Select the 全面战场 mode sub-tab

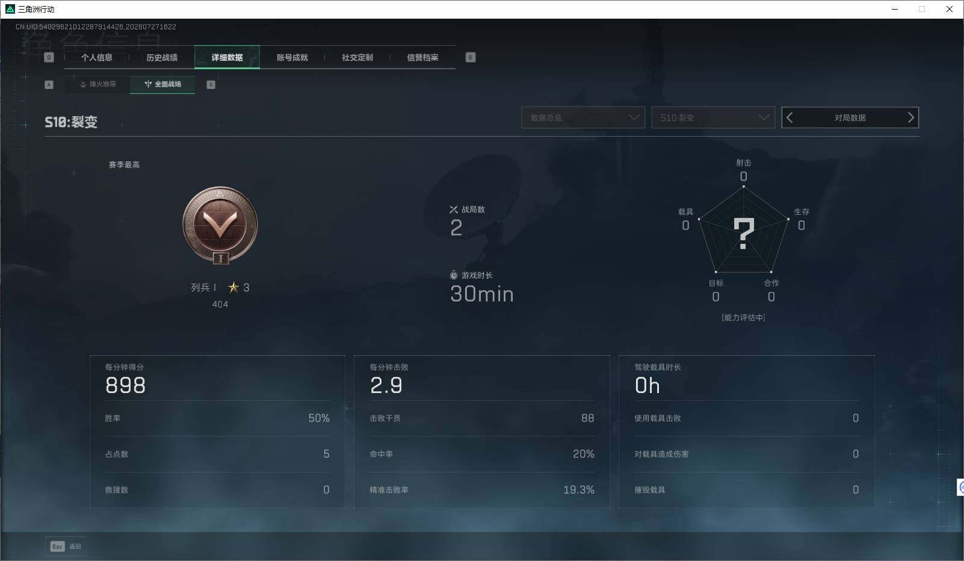(x=162, y=84)
